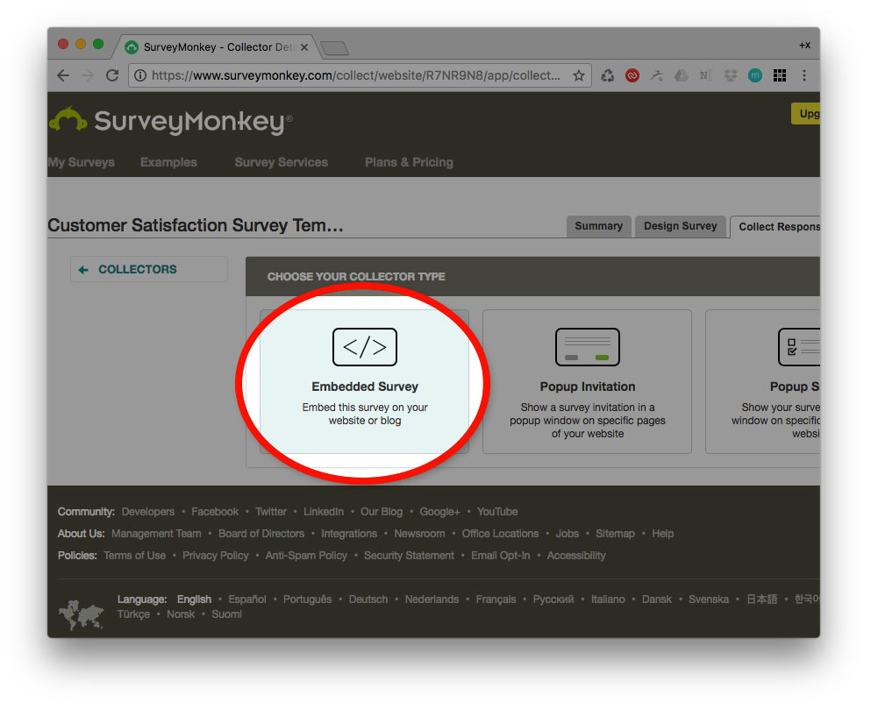
Task: Switch language to Türkçe
Action: [x=133, y=614]
